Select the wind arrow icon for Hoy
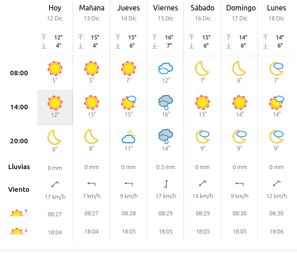The width and height of the screenshot is (297, 253). tap(55, 184)
